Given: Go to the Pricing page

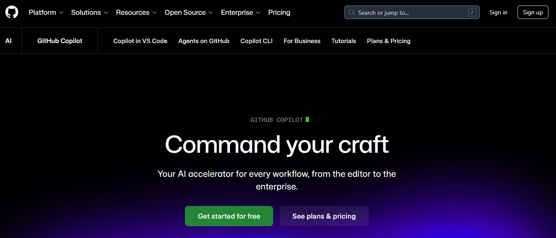Looking at the screenshot, I should coord(279,13).
